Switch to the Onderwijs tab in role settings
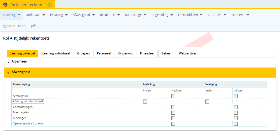 click(x=126, y=53)
